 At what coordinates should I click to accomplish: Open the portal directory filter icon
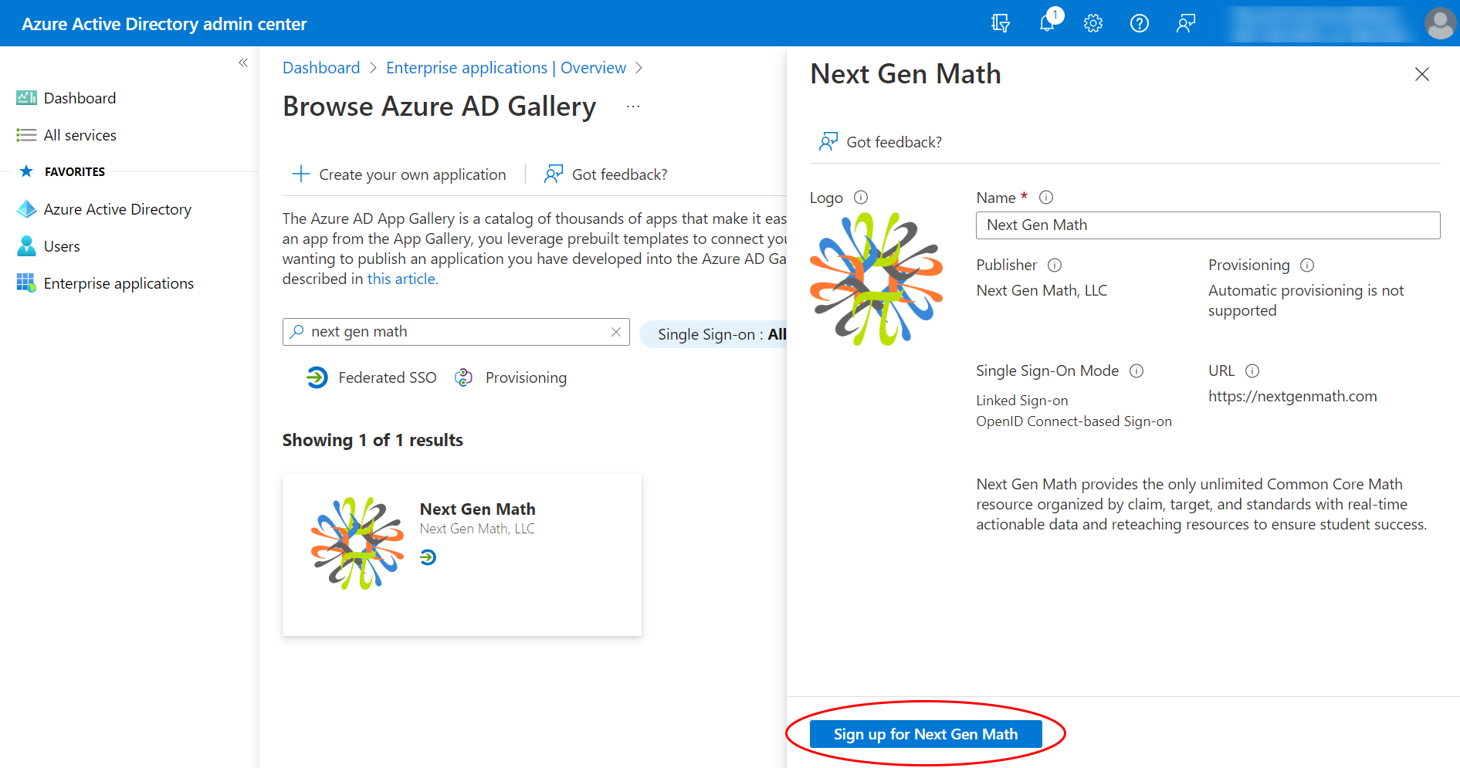click(x=1000, y=23)
